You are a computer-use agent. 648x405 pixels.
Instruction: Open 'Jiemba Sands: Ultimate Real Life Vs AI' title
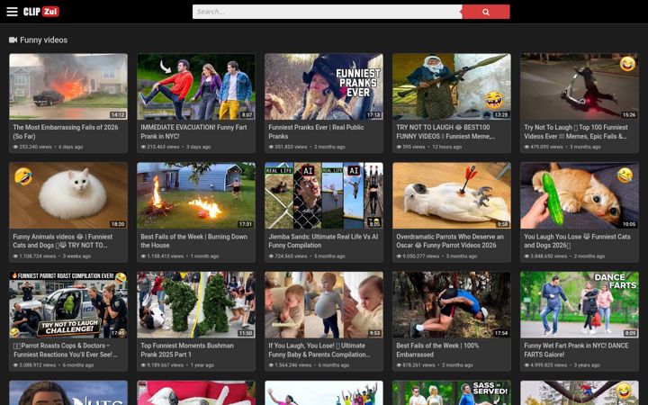(x=323, y=240)
